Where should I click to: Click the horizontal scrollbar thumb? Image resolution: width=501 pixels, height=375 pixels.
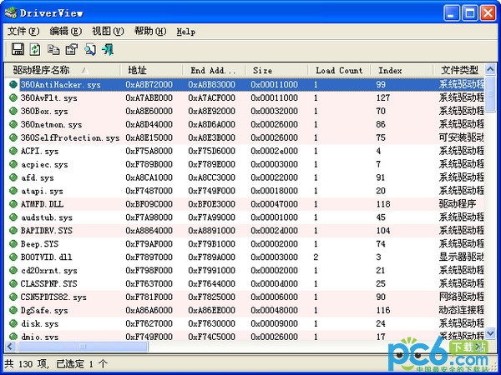(82, 347)
